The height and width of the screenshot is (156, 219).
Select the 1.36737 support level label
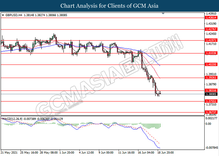click(x=211, y=112)
